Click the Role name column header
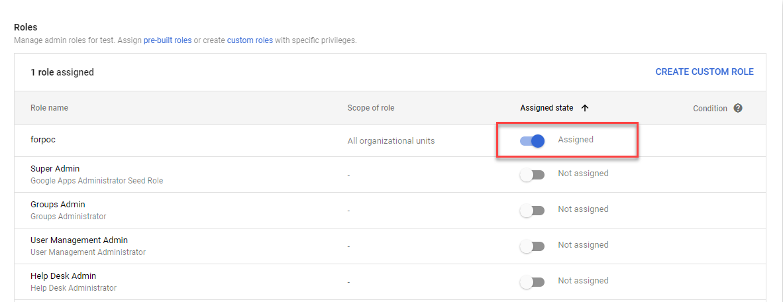The width and height of the screenshot is (783, 302). [49, 108]
